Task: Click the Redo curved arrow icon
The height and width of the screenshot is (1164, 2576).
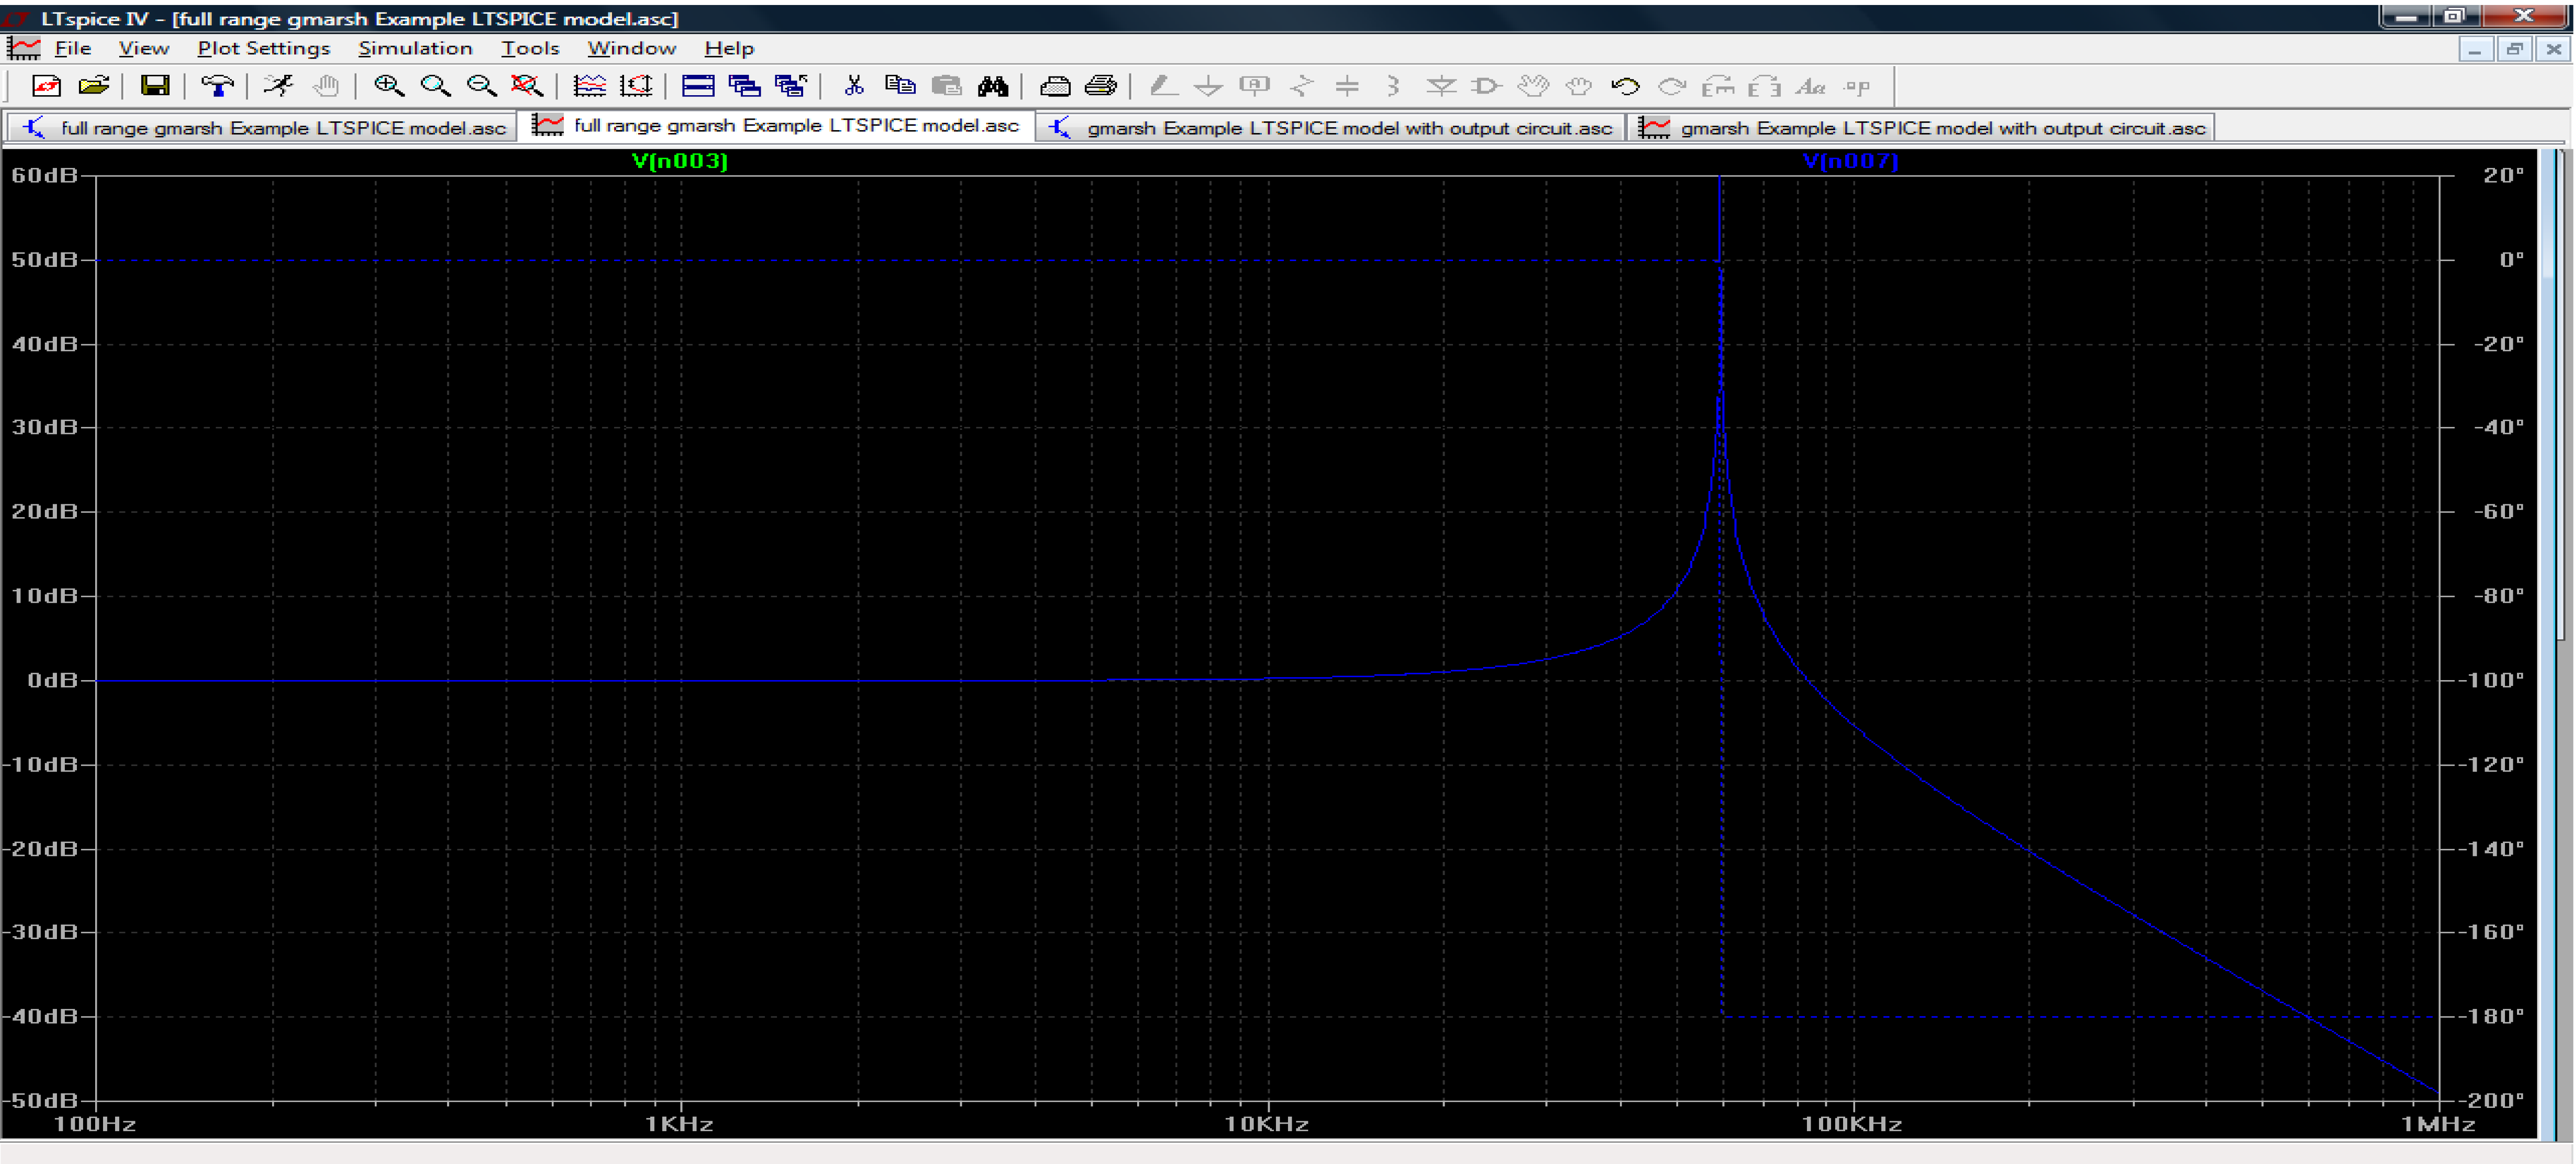Action: tap(1672, 86)
